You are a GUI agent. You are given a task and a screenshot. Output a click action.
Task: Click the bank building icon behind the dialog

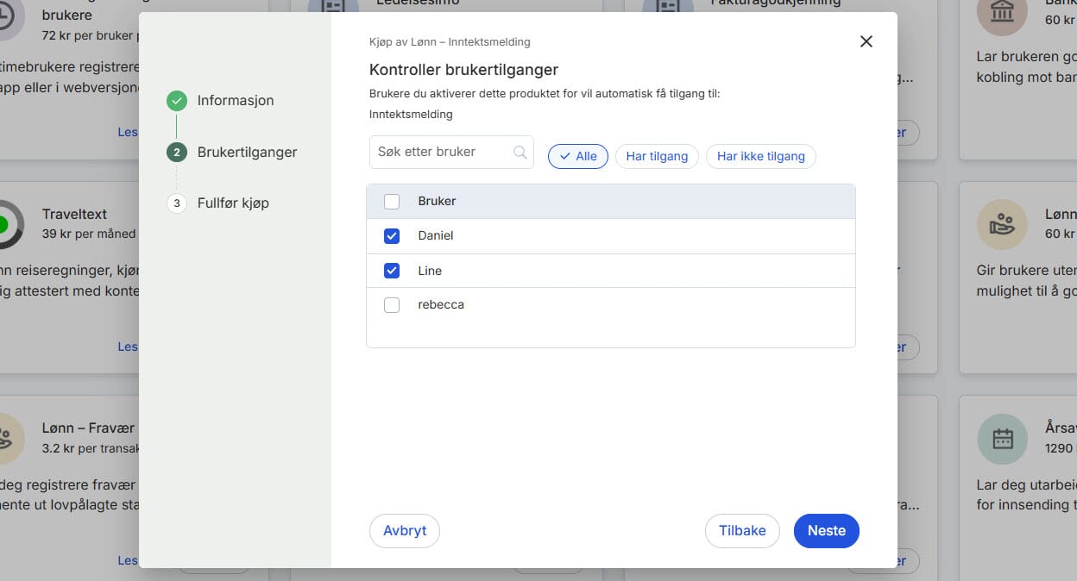(x=1002, y=12)
